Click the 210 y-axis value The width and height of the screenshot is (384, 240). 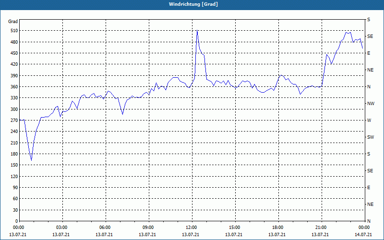(x=14, y=143)
